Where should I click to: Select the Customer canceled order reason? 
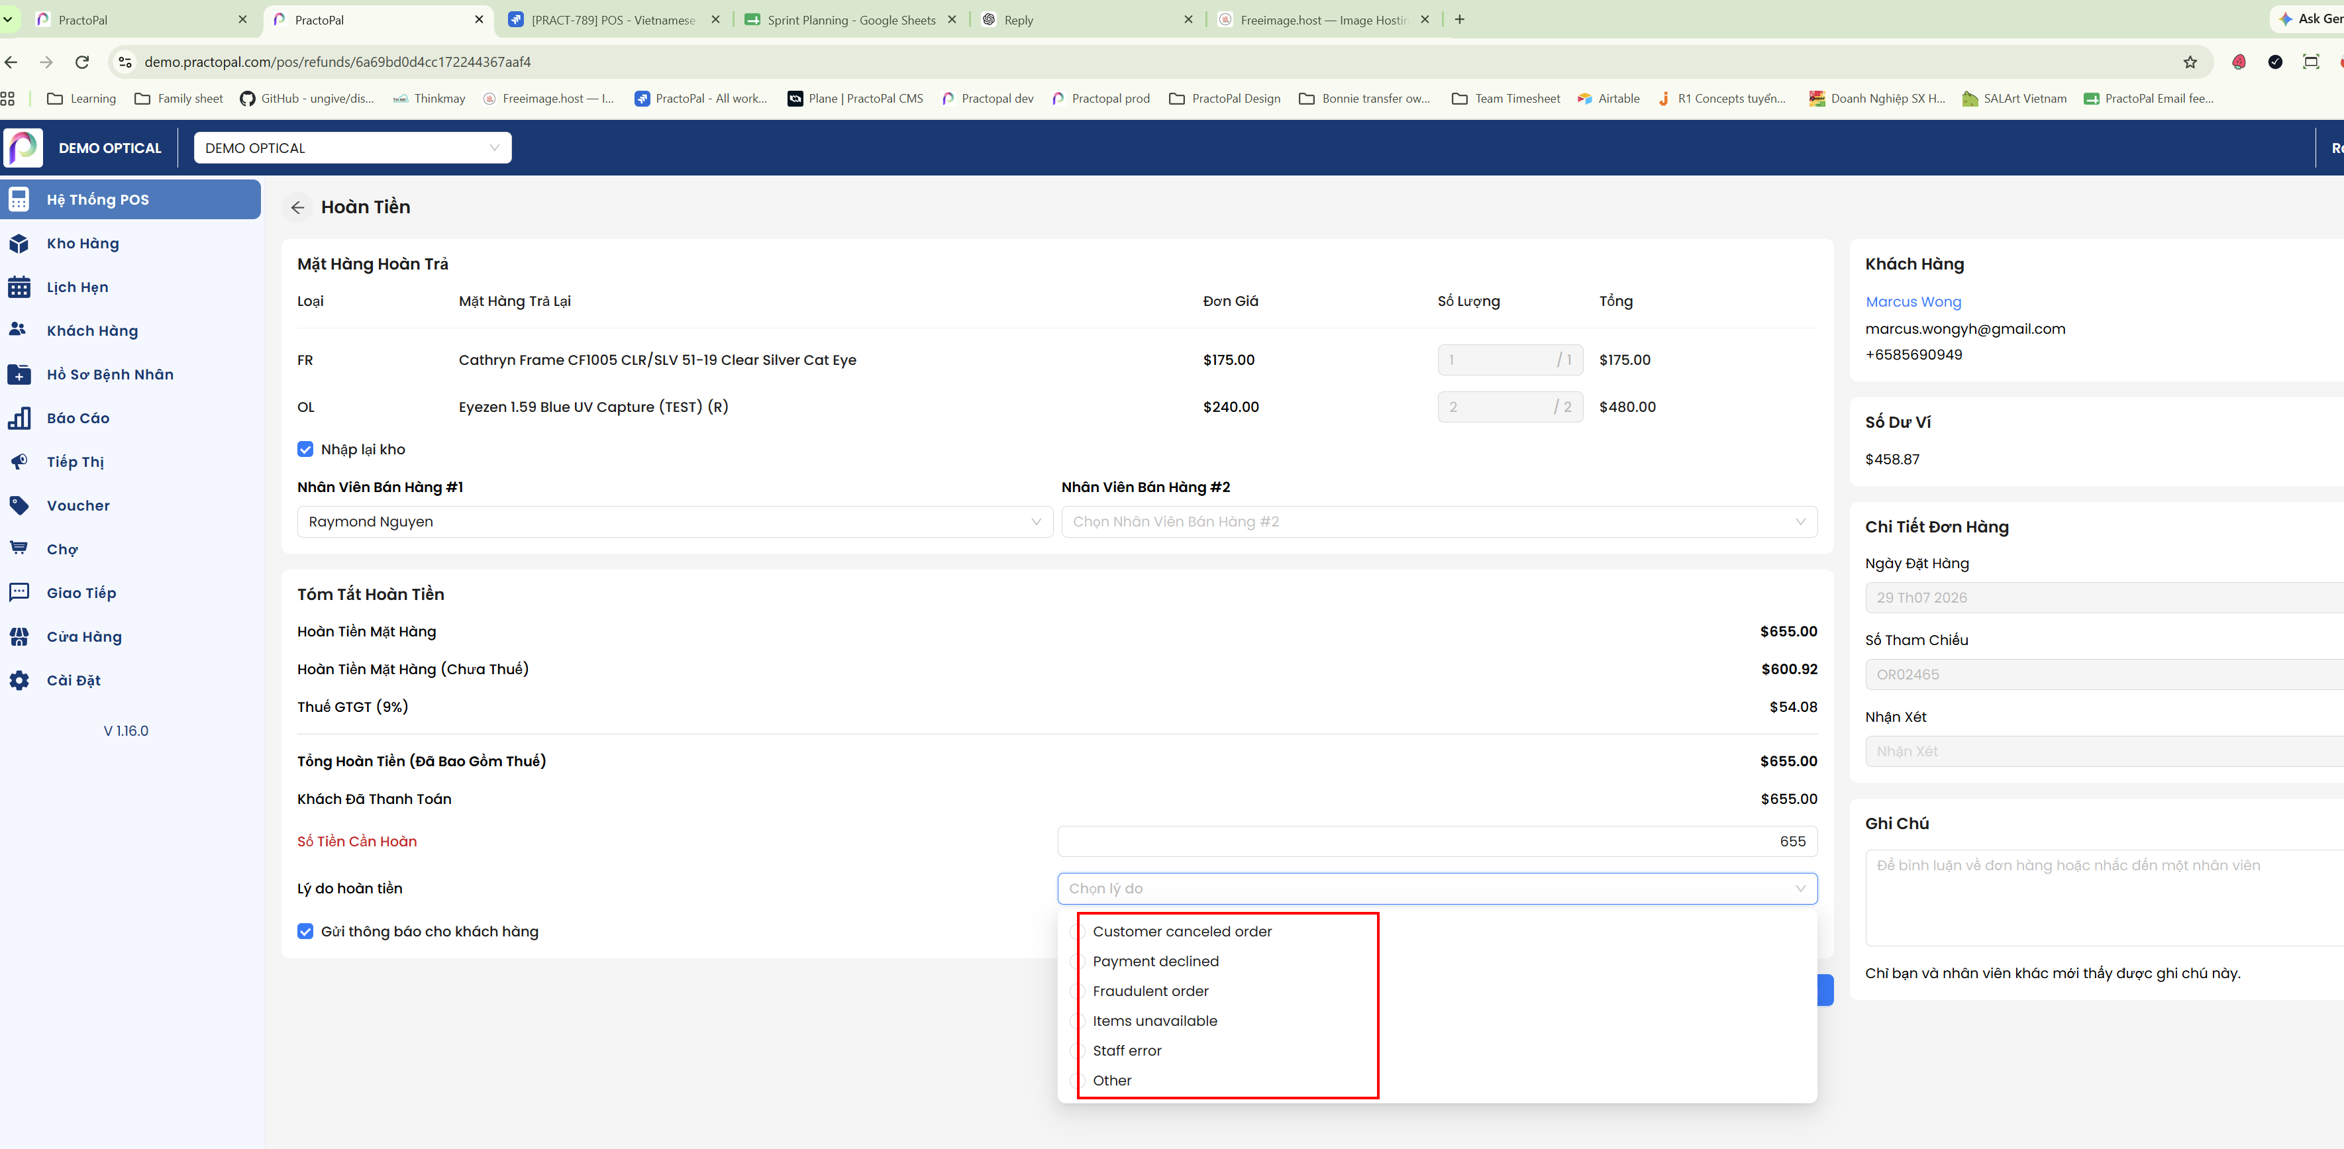[1437, 932]
